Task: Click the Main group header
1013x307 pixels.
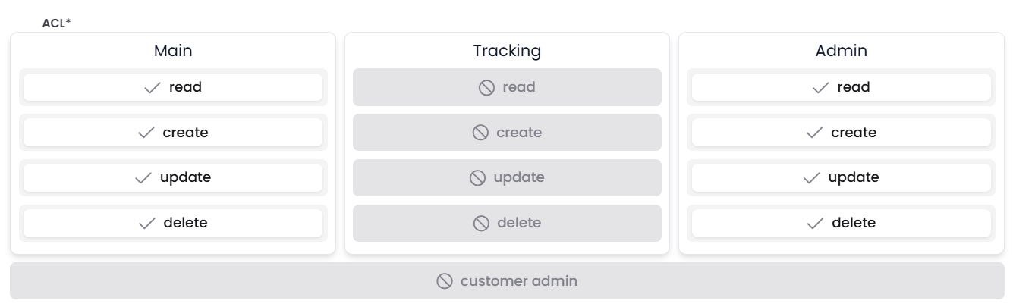Action: (x=173, y=51)
